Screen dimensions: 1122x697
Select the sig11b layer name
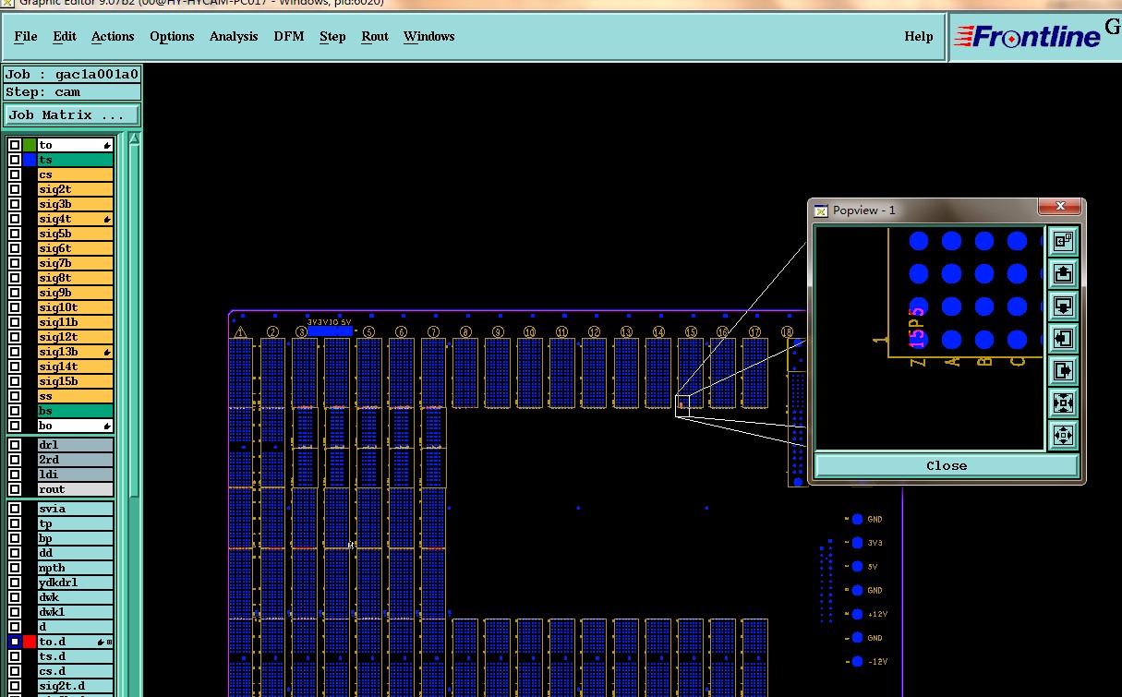pos(75,322)
